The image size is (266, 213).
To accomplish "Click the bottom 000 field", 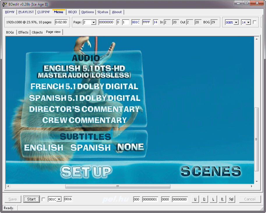I will click(137, 199).
